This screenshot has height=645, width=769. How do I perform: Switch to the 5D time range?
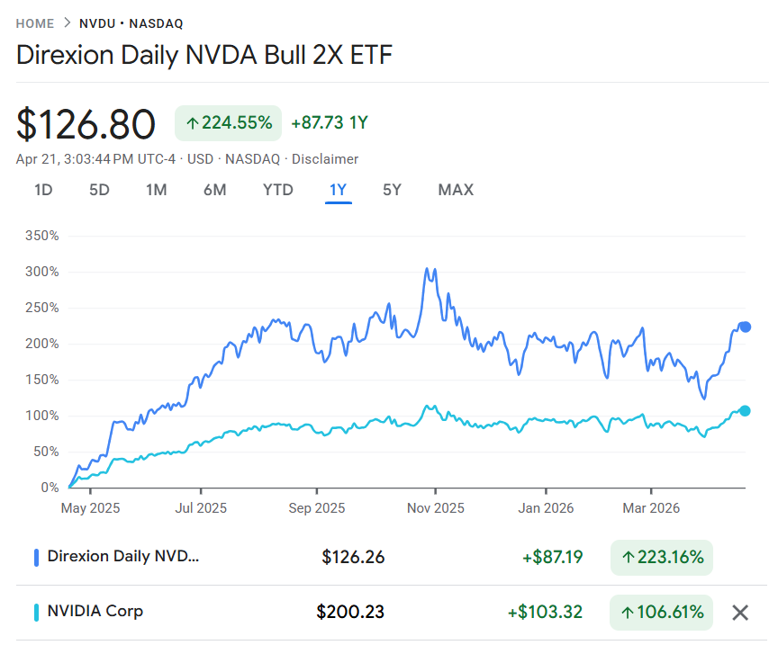(99, 190)
